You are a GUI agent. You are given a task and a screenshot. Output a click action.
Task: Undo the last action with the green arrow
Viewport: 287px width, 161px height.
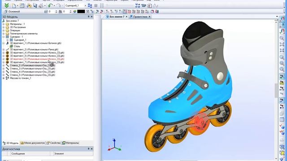tap(50, 6)
